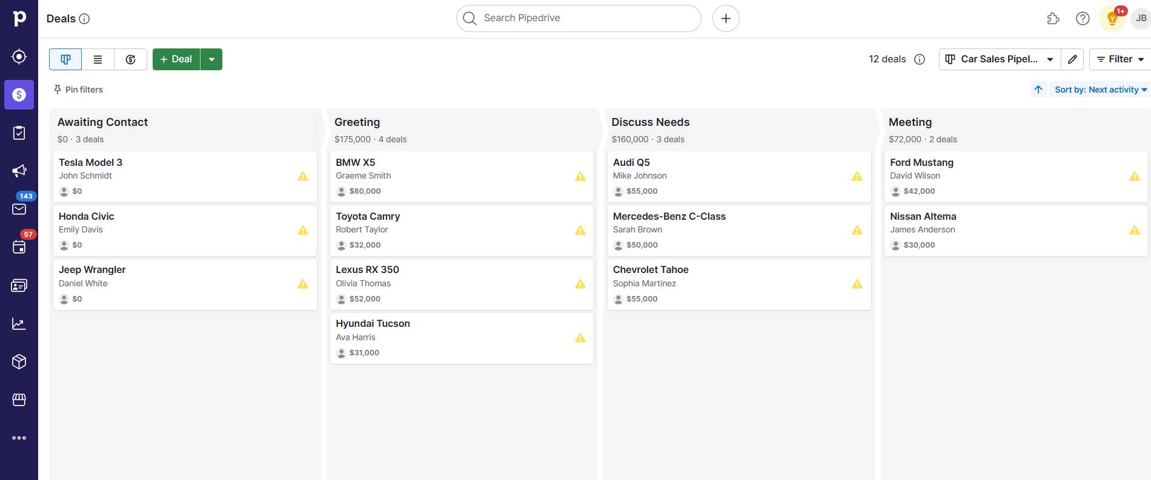Click contact name John Schmidt

[x=85, y=176]
